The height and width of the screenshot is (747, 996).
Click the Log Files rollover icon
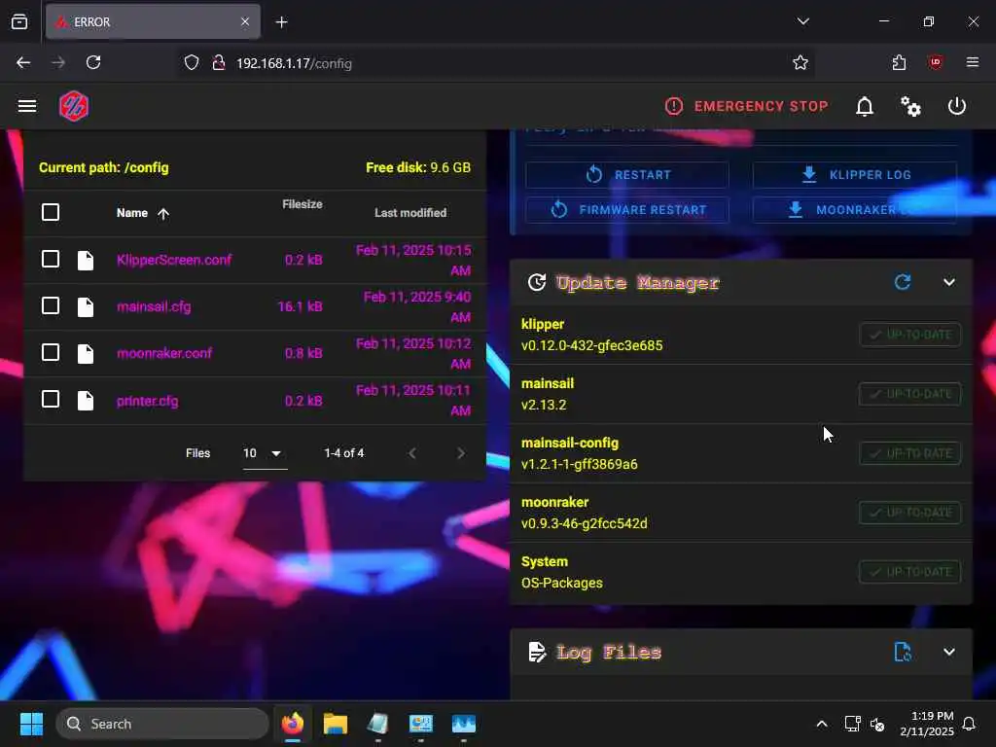click(x=903, y=652)
